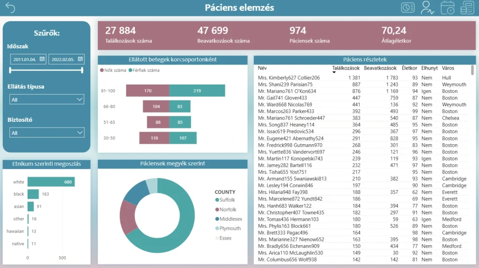The width and height of the screenshot is (479, 268).
Task: Expand the Biztosító dropdown
Action: pos(47,133)
